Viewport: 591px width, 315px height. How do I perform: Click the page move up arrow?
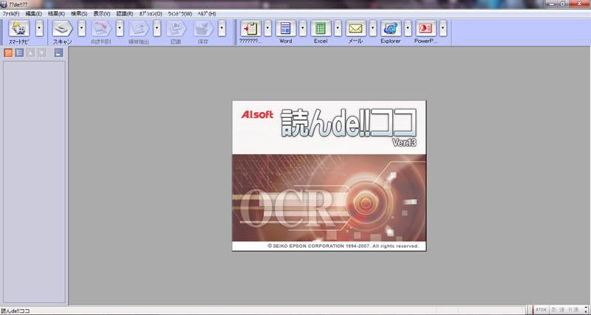pos(30,52)
